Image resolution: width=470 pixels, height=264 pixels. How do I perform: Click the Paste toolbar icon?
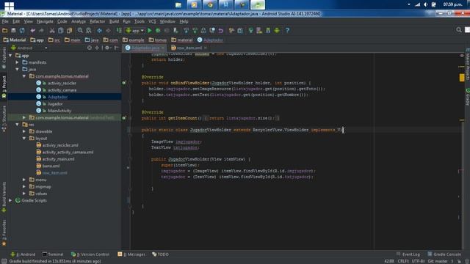click(70, 31)
